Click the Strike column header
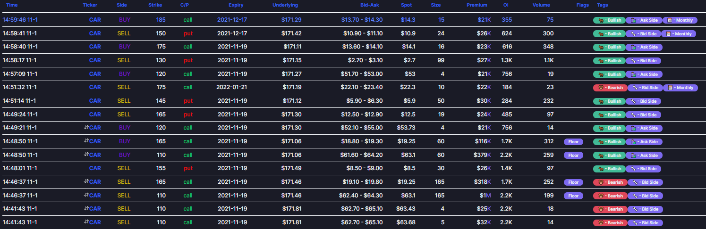Viewport: 706px width, 229px height. 155,5
